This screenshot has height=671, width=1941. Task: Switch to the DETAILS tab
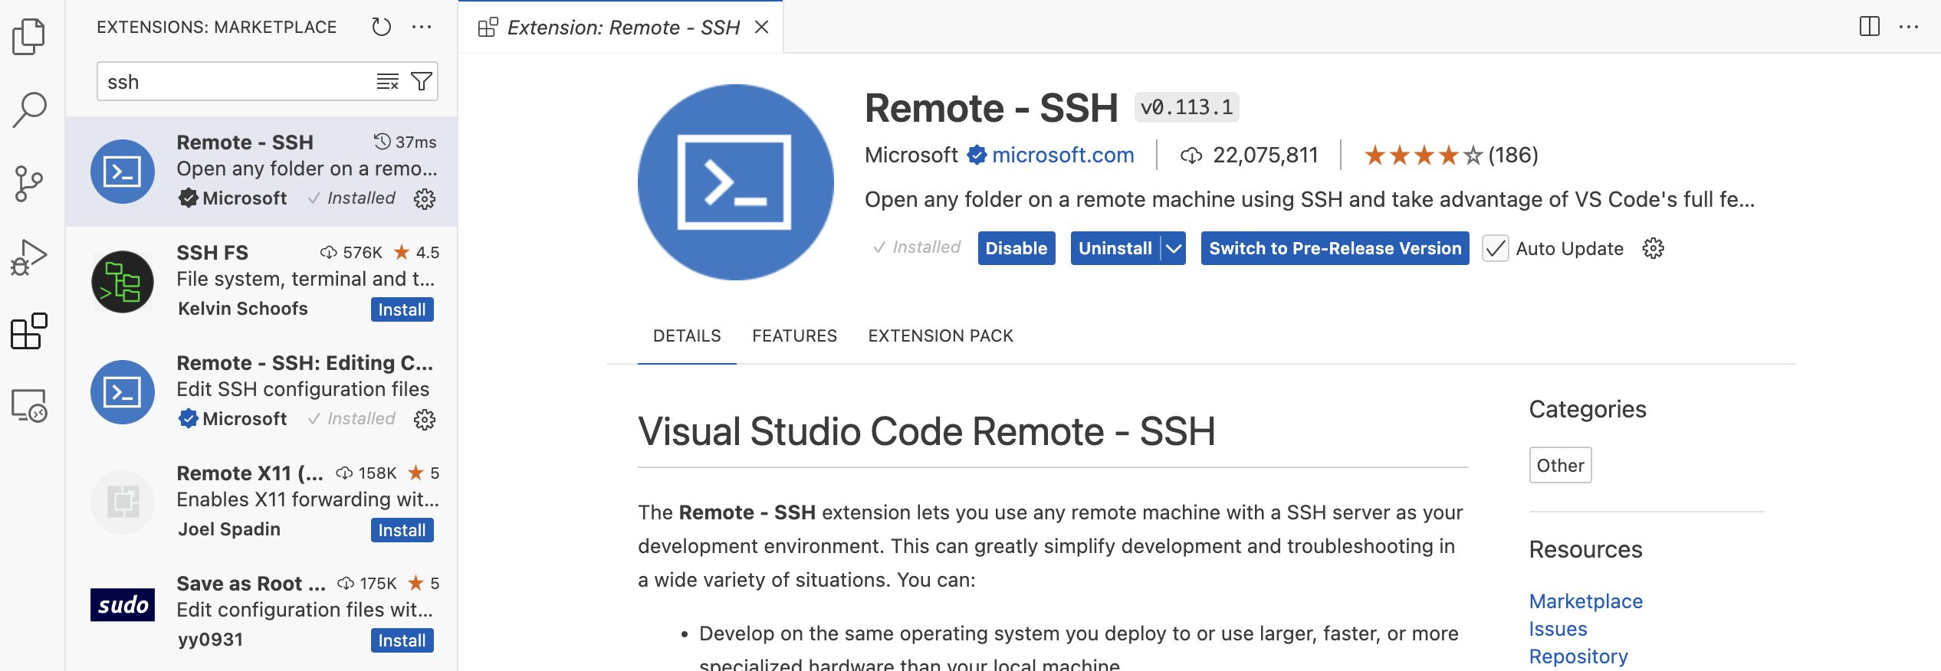click(687, 335)
